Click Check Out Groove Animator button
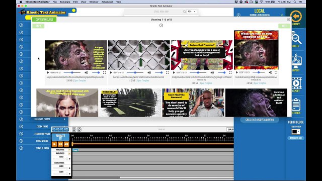 coord(260,120)
